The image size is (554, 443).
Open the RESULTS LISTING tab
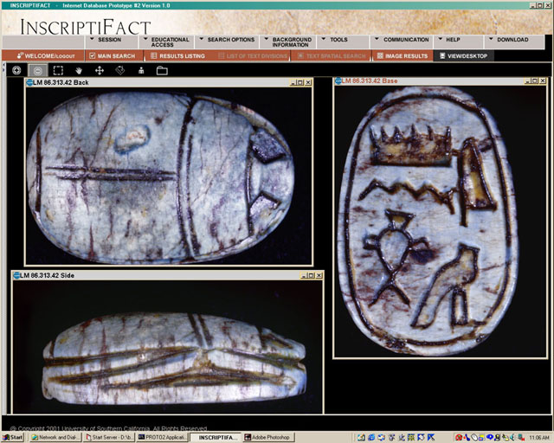178,56
